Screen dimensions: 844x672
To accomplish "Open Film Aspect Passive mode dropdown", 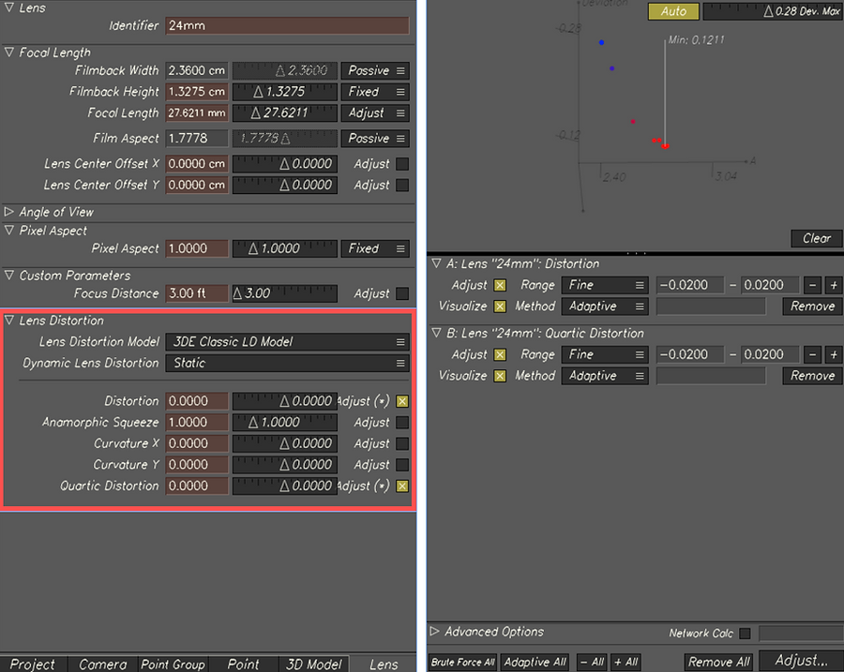I will (x=375, y=139).
